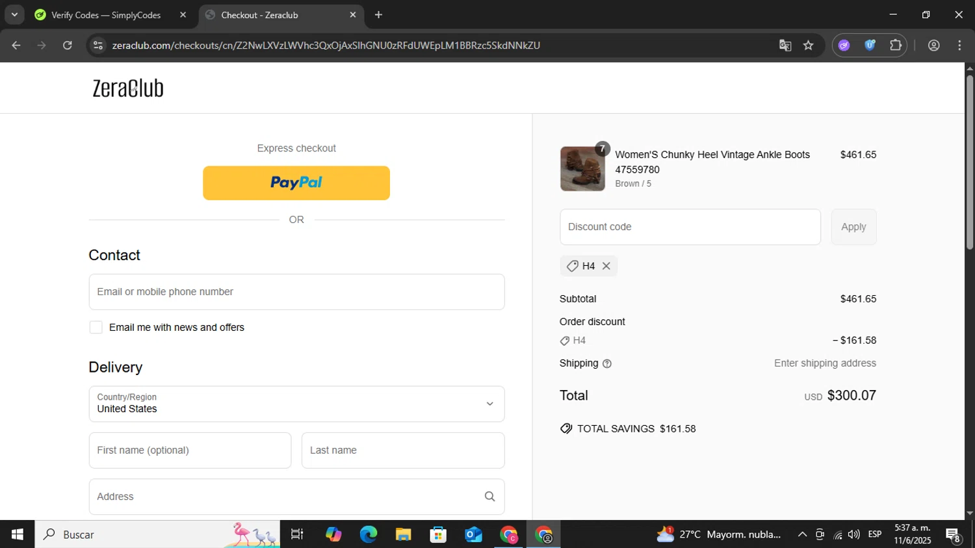Click the Discount code input field
This screenshot has width=975, height=548.
point(690,227)
